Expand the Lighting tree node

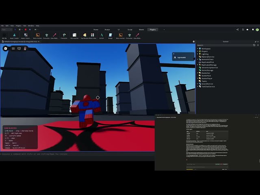click(x=197, y=54)
